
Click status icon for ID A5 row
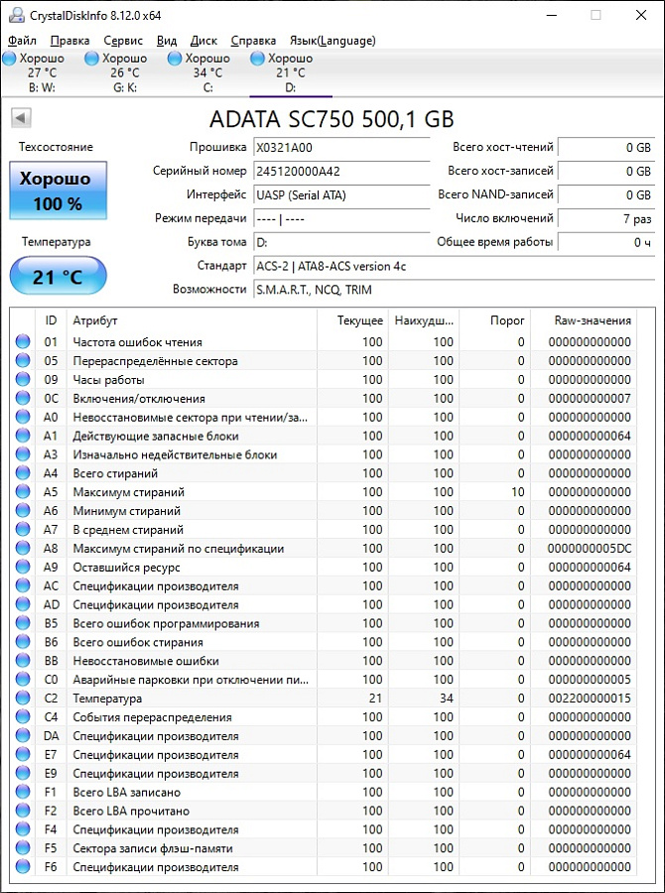23,492
